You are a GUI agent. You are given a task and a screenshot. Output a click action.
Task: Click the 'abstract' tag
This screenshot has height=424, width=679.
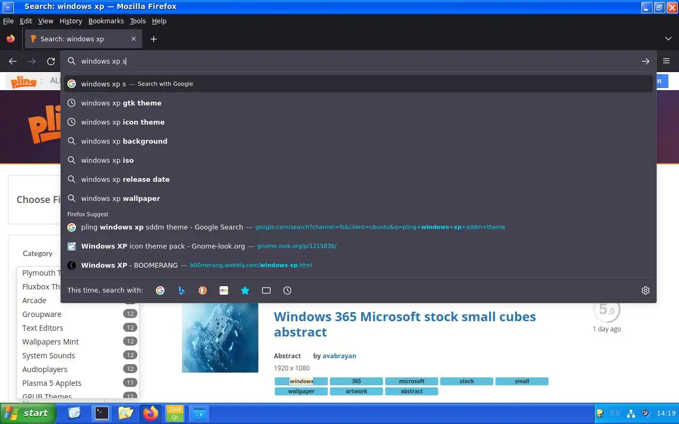click(412, 391)
